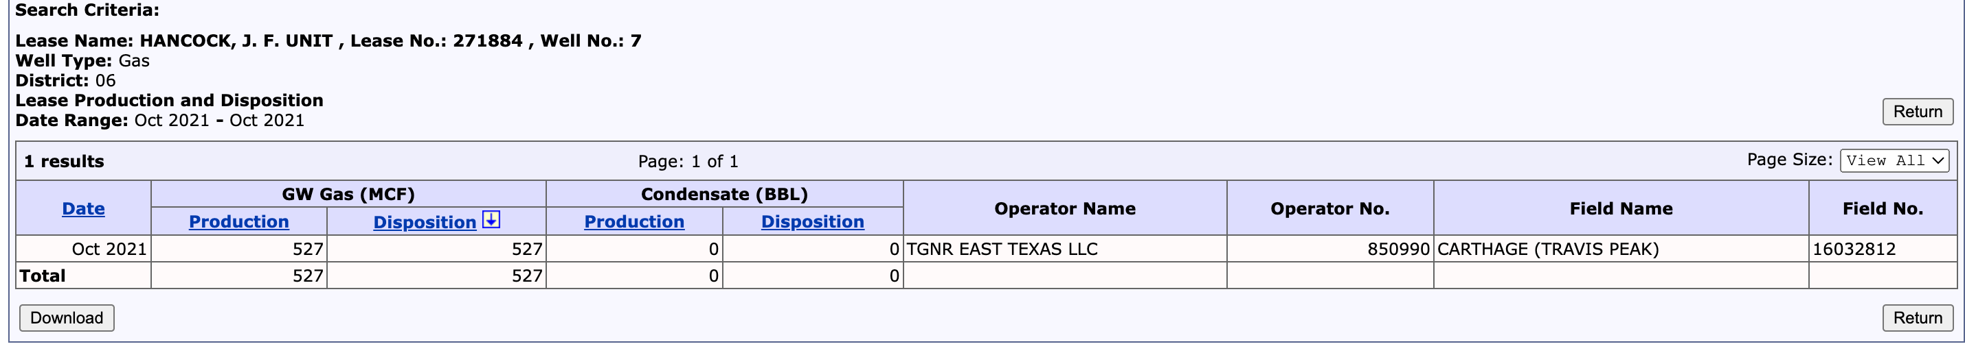
Task: Click the top Return button
Action: click(x=1917, y=112)
